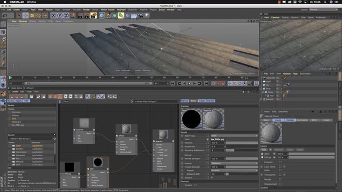342x192 pixels.
Task: Open the Presets dropdown
Action: [x=234, y=171]
